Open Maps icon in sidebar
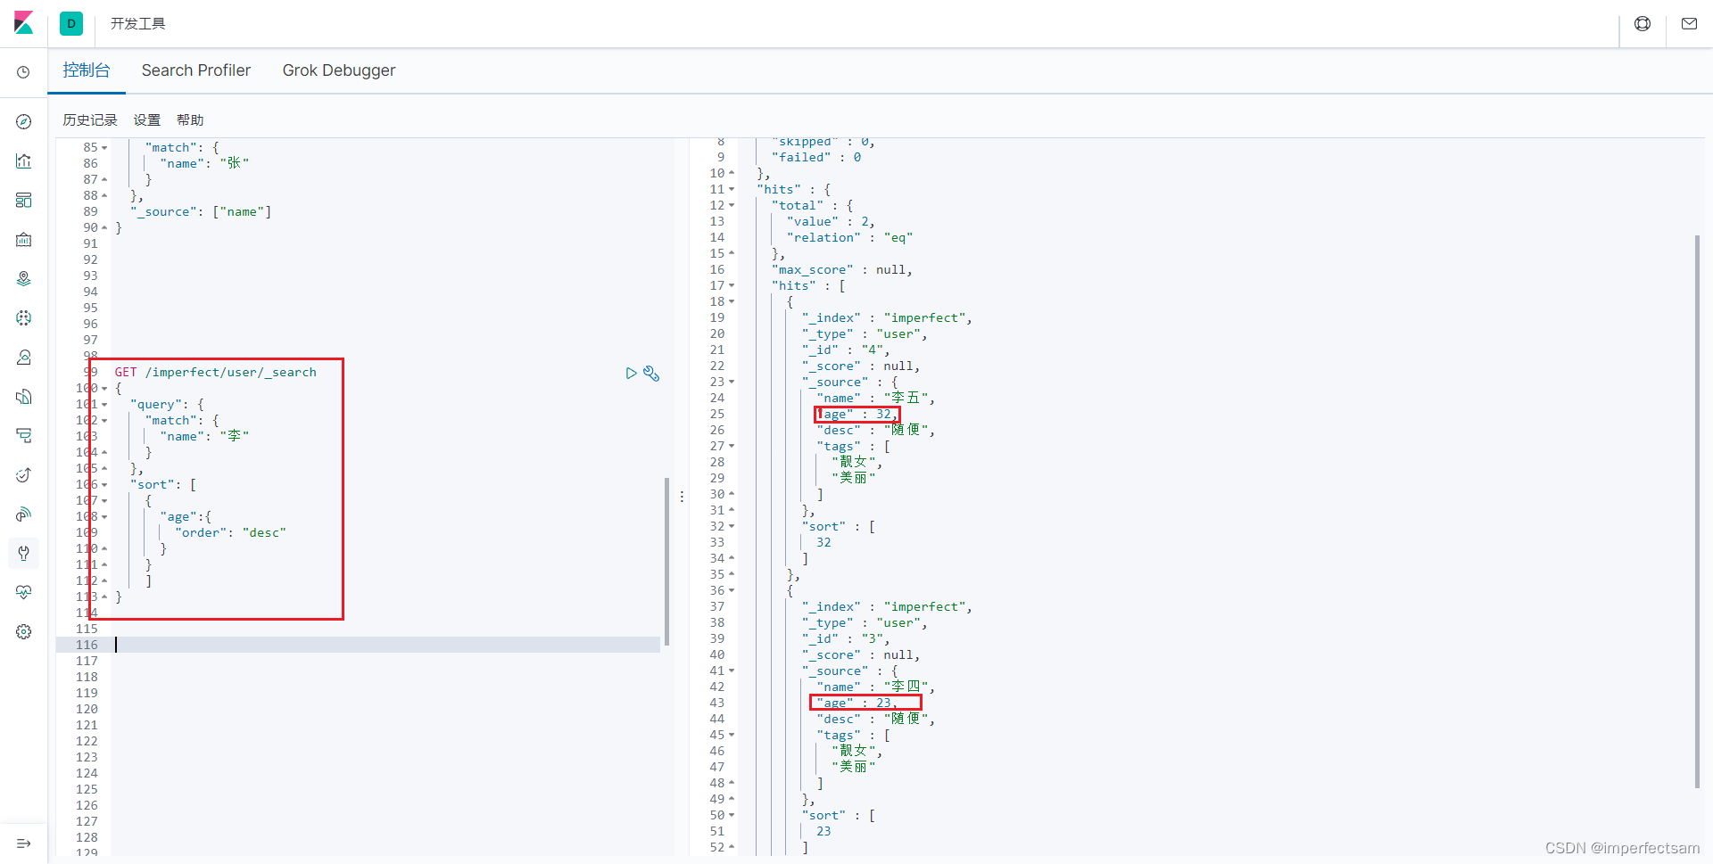The image size is (1713, 864). [x=24, y=278]
